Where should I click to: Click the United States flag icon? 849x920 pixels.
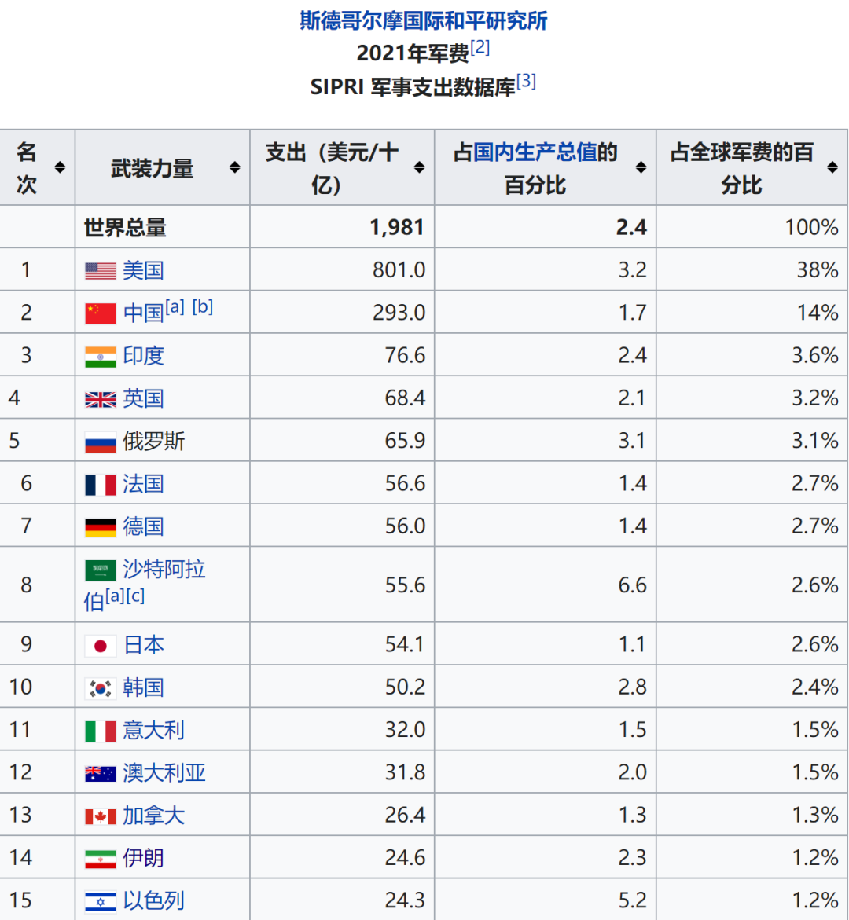101,271
